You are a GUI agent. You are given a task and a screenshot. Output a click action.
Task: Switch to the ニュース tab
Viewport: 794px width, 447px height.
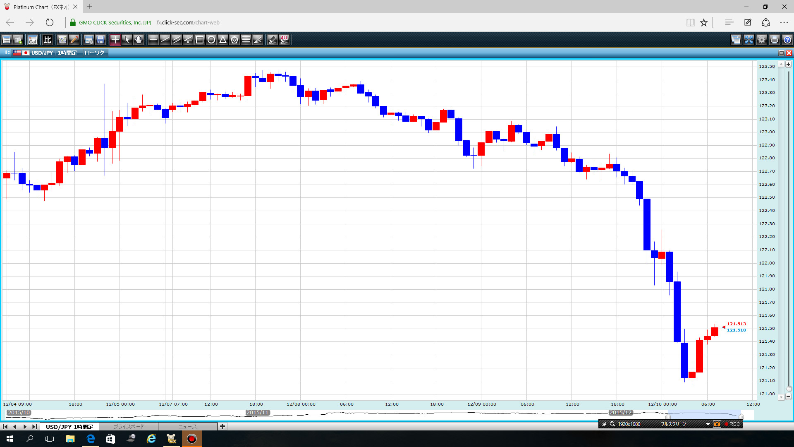coord(187,426)
